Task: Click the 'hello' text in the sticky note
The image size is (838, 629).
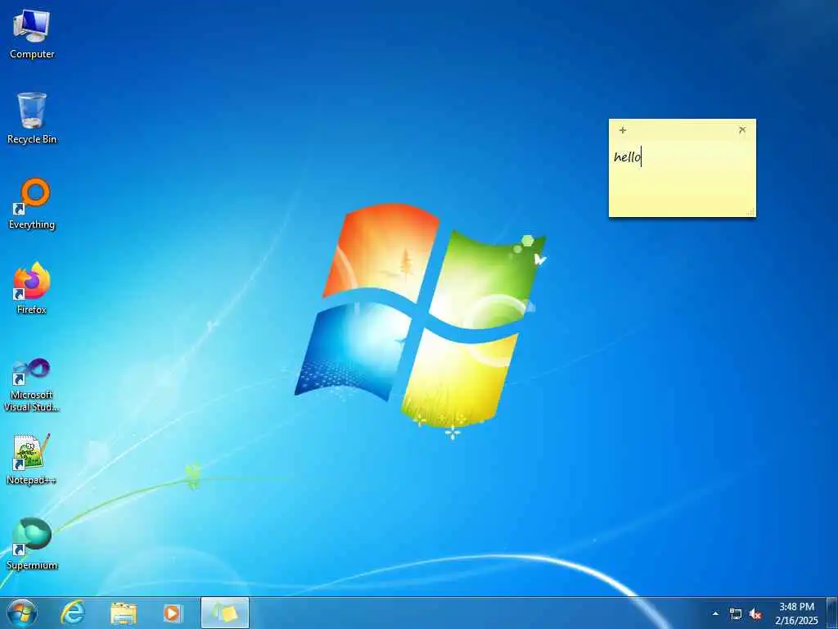Action: (628, 156)
